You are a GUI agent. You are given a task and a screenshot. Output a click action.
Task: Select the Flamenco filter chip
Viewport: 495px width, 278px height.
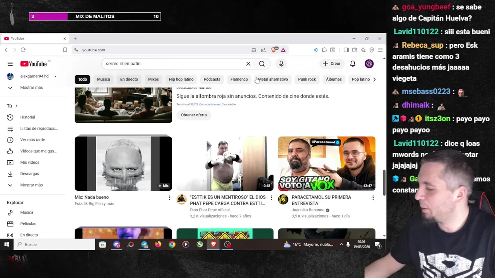[239, 79]
